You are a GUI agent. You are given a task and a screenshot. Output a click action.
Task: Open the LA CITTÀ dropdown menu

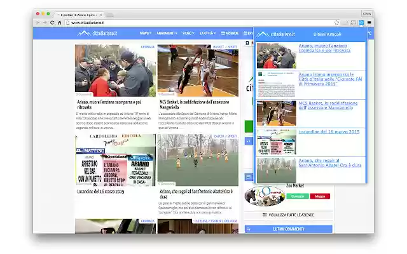click(x=207, y=33)
